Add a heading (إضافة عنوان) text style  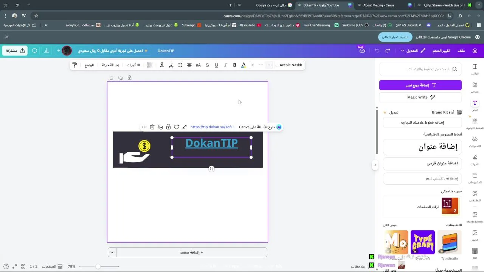422,147
